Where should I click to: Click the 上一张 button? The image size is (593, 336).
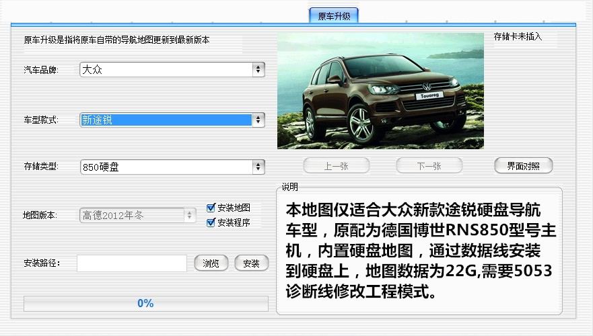tap(336, 166)
